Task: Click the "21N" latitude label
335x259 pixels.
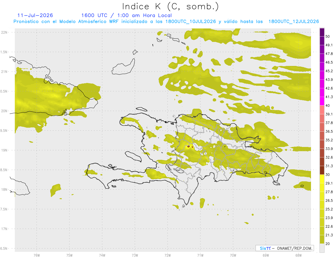Action: point(4,72)
